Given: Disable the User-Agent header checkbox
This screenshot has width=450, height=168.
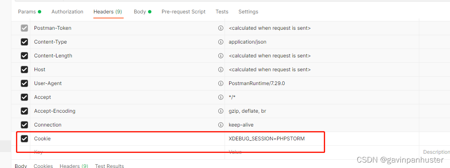Looking at the screenshot, I should (24, 83).
